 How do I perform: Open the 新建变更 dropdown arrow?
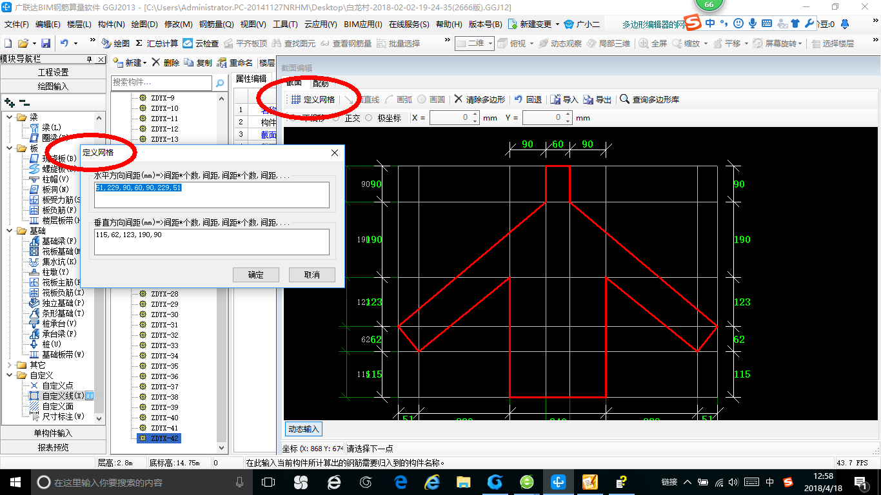click(x=557, y=24)
